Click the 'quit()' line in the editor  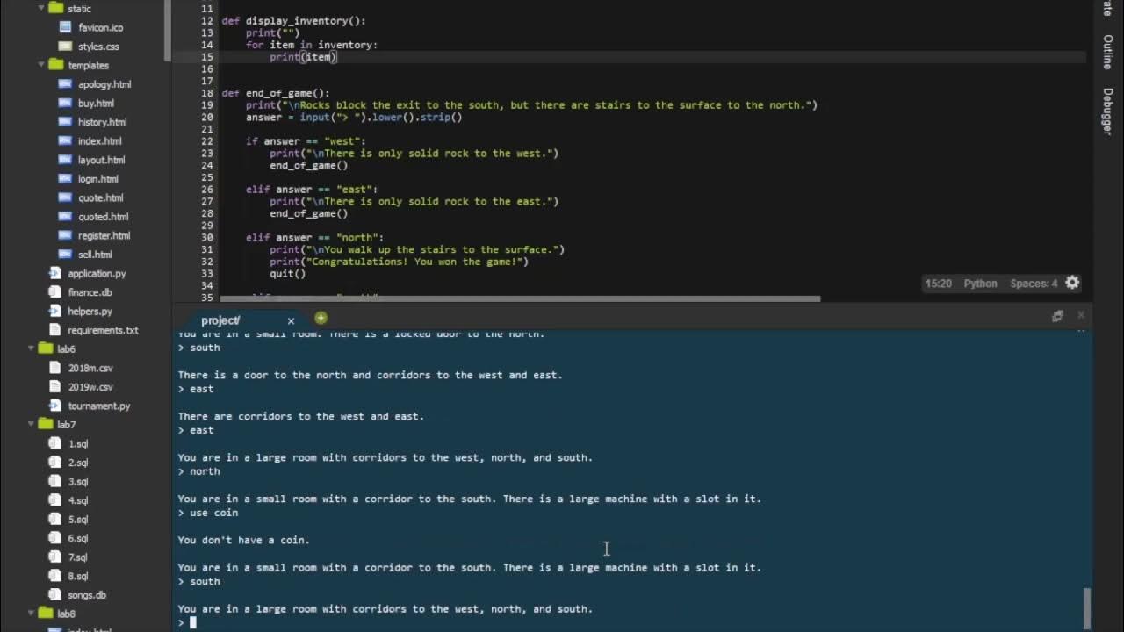(288, 274)
